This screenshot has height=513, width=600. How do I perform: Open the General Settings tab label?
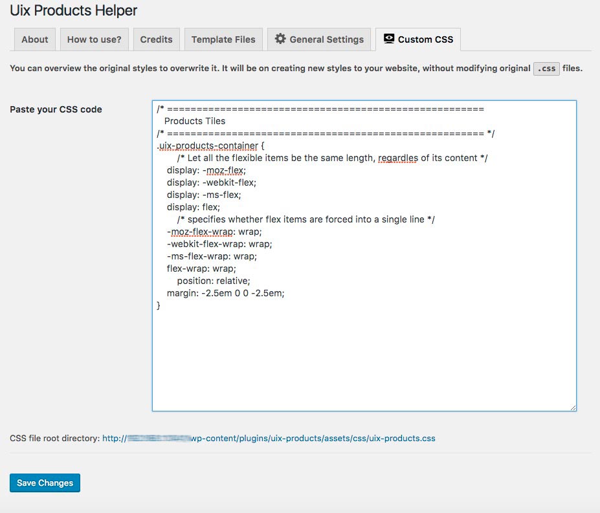(326, 39)
